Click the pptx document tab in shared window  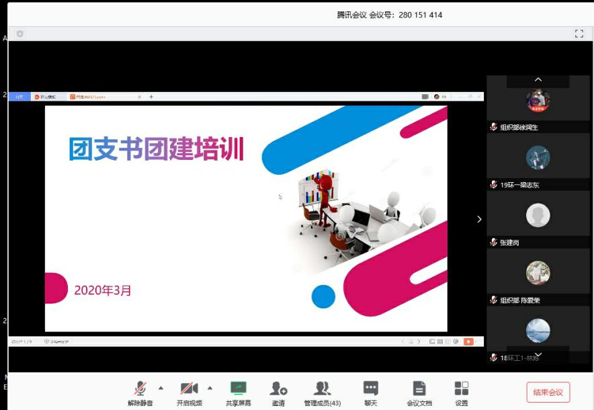tap(91, 97)
